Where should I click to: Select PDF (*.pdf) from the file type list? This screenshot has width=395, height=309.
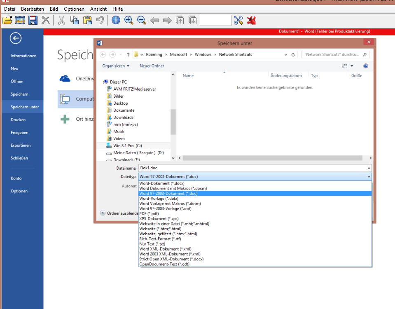(149, 213)
